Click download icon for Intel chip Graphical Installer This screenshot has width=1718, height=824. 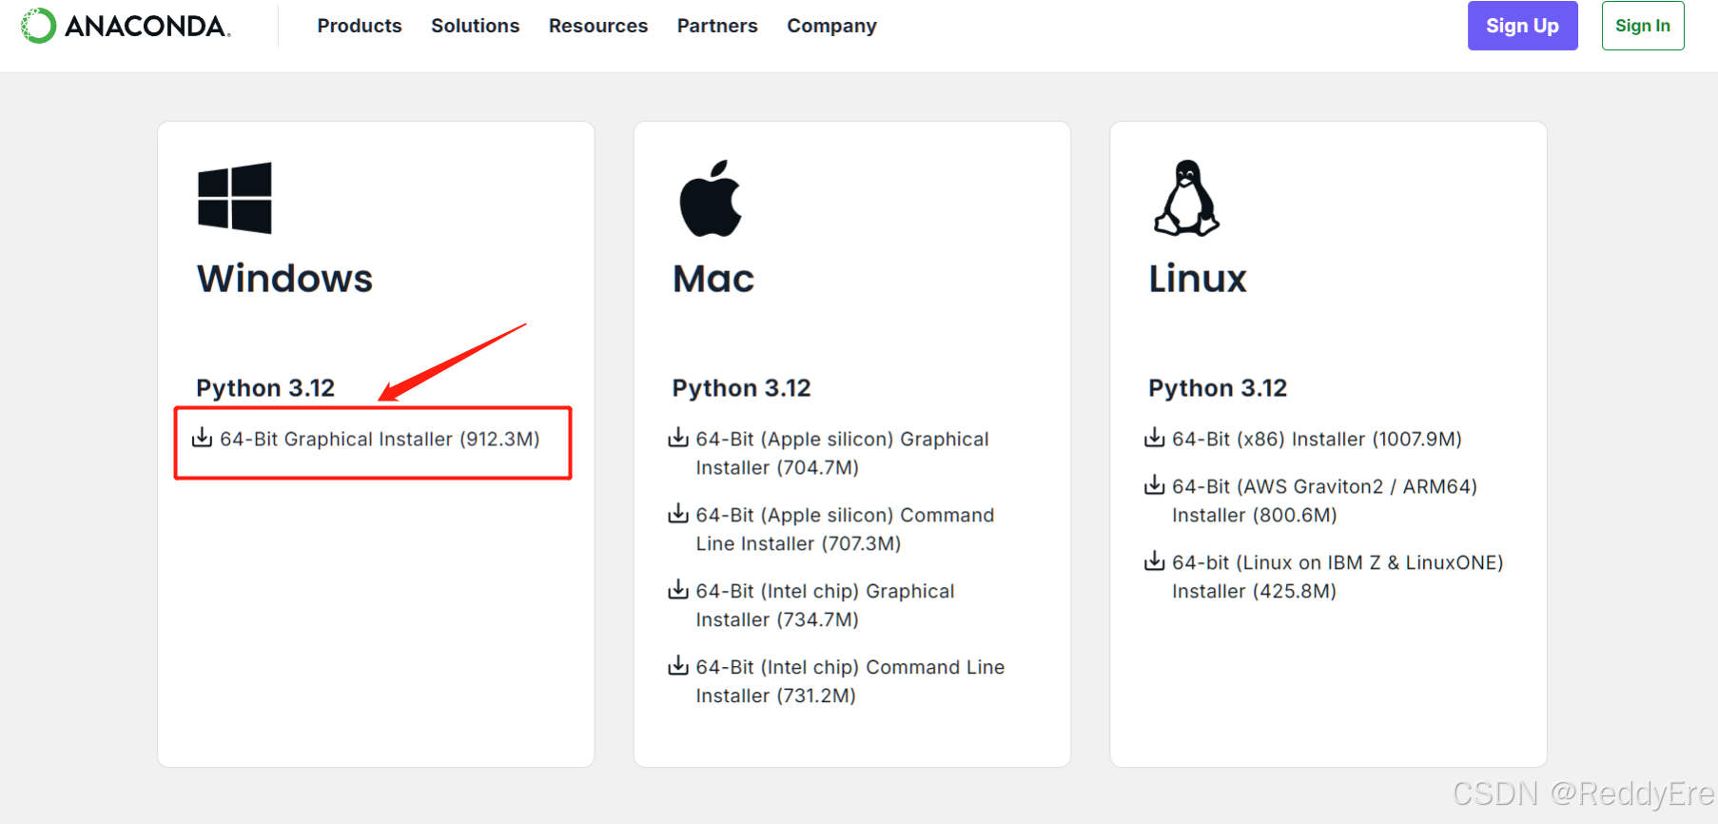click(x=678, y=590)
